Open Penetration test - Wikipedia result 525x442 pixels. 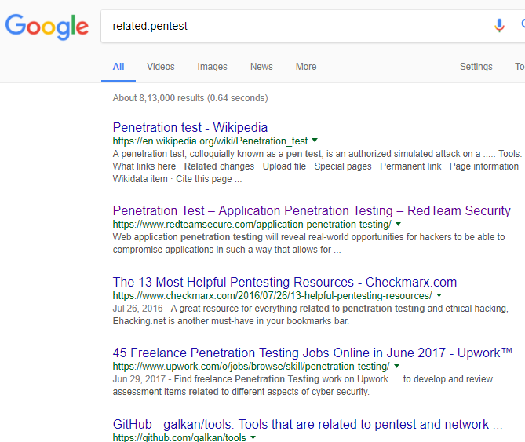click(x=190, y=127)
